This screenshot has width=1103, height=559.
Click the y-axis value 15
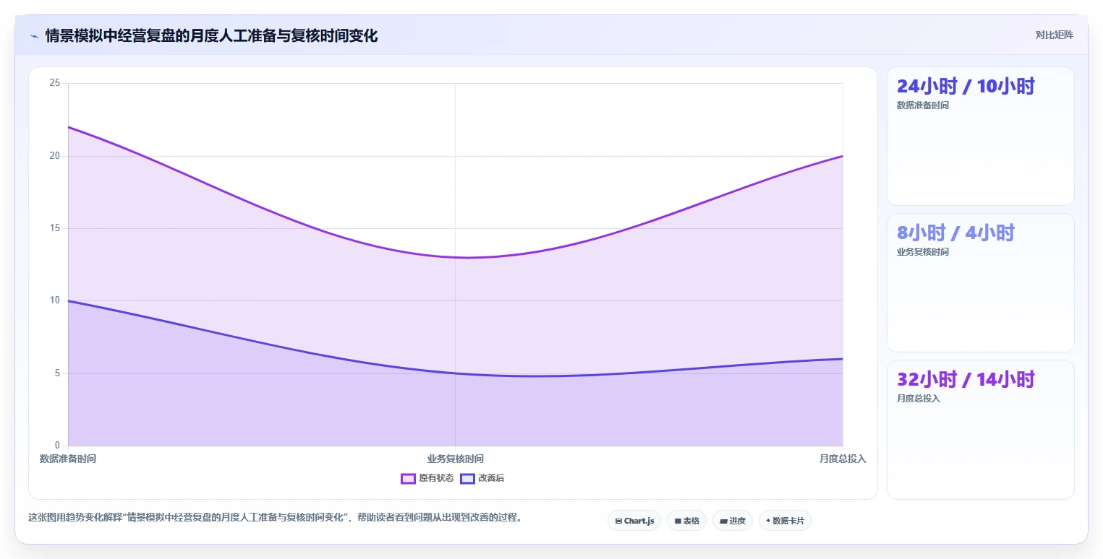click(x=55, y=228)
